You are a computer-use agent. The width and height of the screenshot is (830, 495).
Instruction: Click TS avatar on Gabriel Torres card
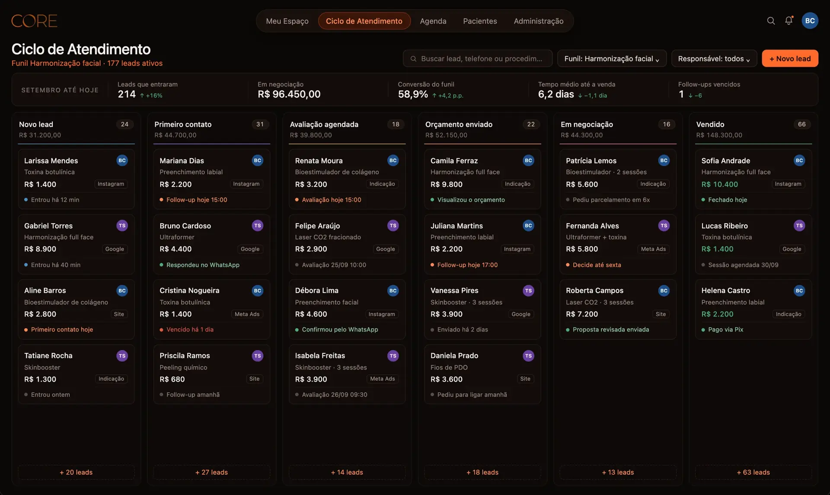coord(122,226)
